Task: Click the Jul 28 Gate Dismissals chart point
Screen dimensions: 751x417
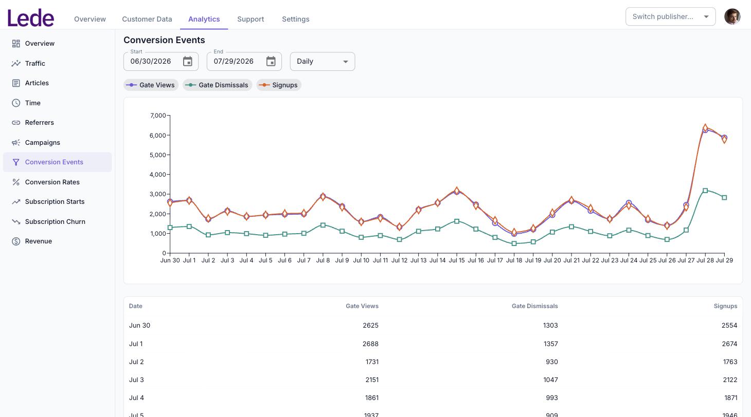Action: pyautogui.click(x=705, y=191)
